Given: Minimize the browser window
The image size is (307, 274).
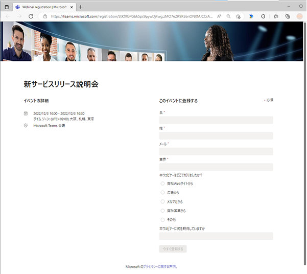Looking at the screenshot, I should pos(289,6).
